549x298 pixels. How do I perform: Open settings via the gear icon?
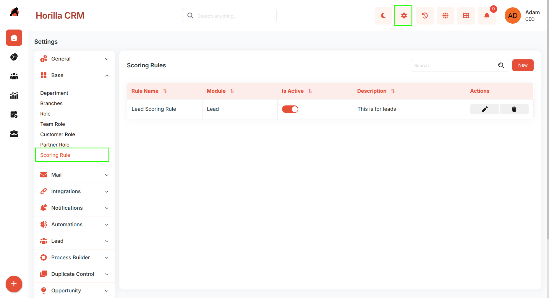(404, 16)
